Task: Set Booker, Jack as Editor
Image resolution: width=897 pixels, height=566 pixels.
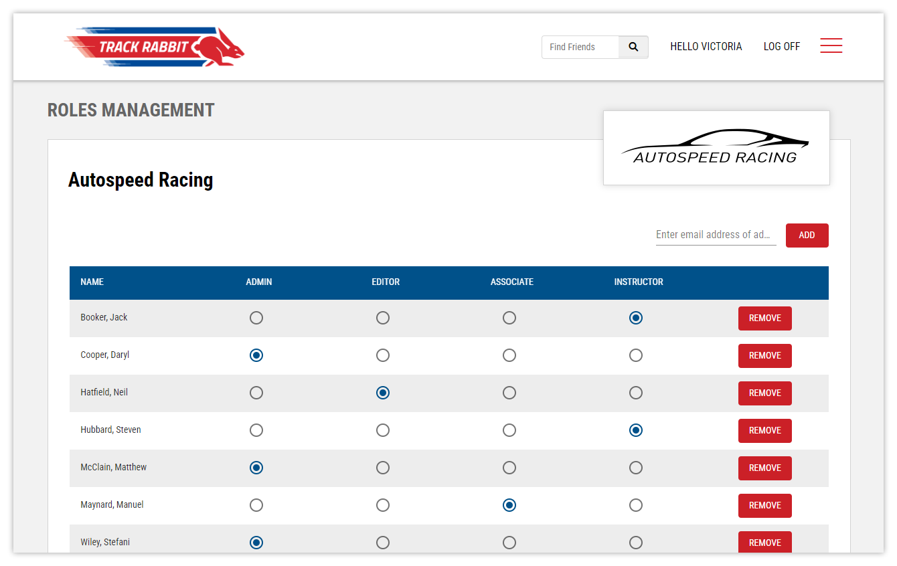Action: [383, 318]
